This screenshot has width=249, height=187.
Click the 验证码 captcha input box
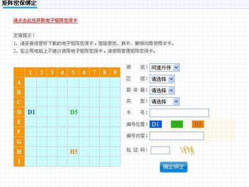160,150
